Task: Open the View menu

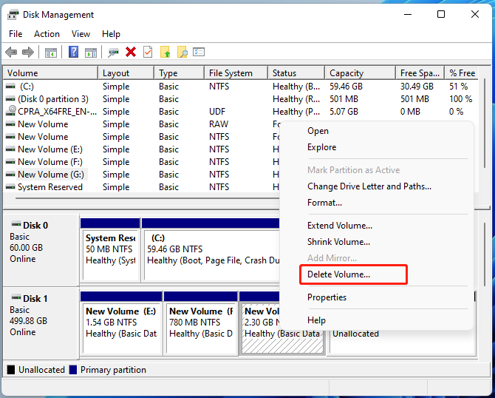Action: pyautogui.click(x=81, y=34)
